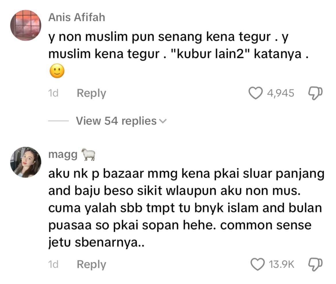Image resolution: width=336 pixels, height=284 pixels.
Task: Click the sheep emoji beside magg
Action: [88, 154]
